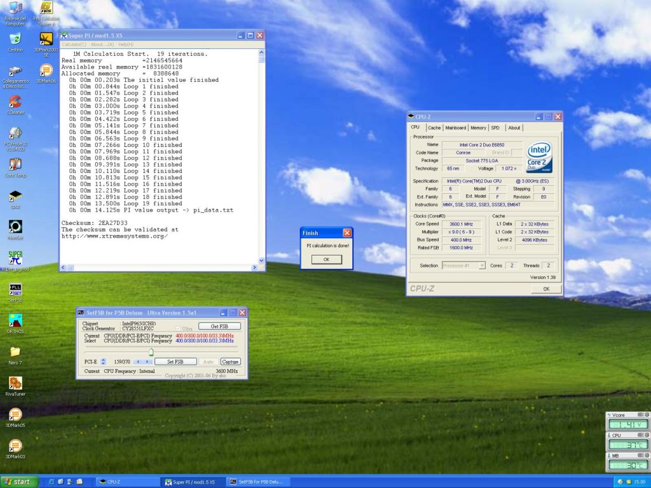The width and height of the screenshot is (651, 488).
Task: Expand the Processor selection dropdown in CPU-Z
Action: pyautogui.click(x=482, y=266)
